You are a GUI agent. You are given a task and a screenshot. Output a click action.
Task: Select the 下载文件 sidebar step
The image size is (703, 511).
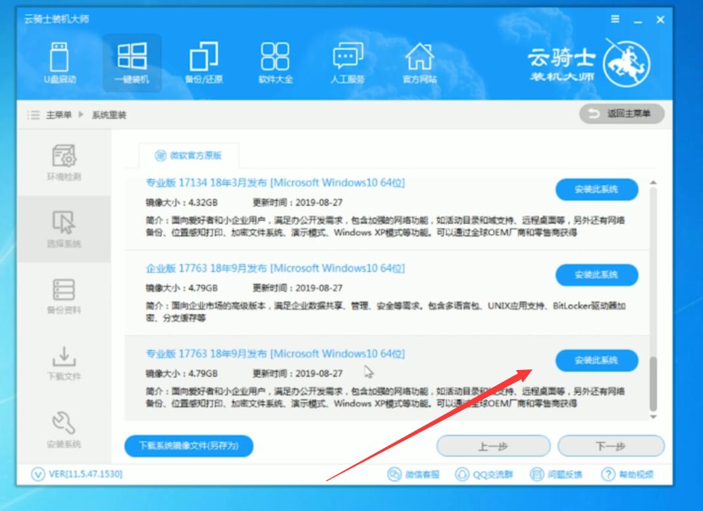[x=64, y=363]
